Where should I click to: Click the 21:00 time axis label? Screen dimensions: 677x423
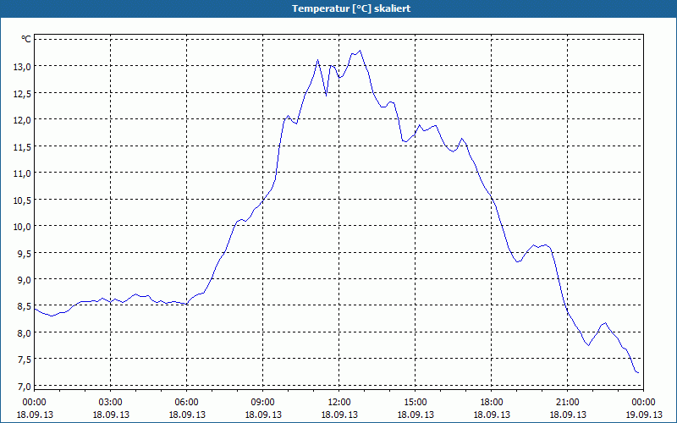[x=567, y=403]
